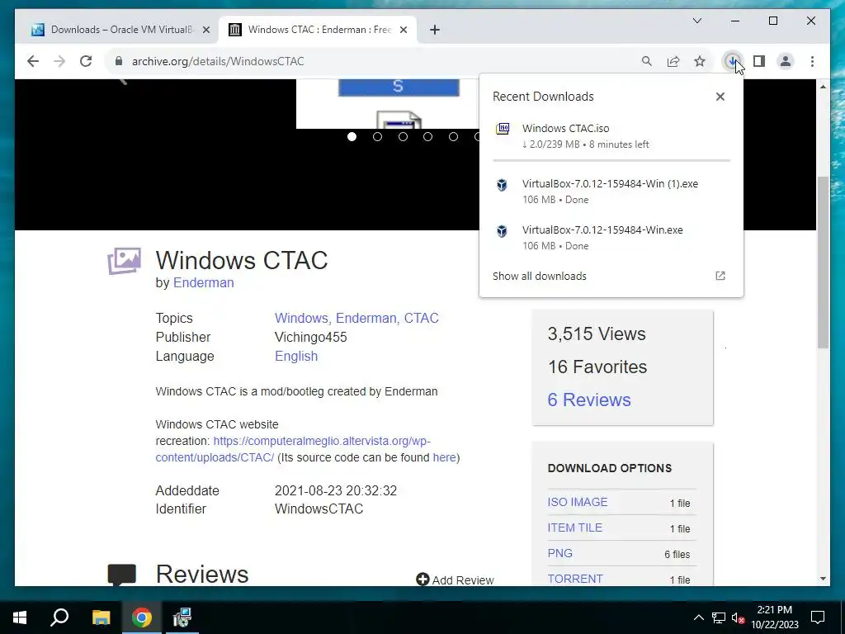The image size is (845, 634).
Task: Open the Enderman author link
Action: coord(203,283)
